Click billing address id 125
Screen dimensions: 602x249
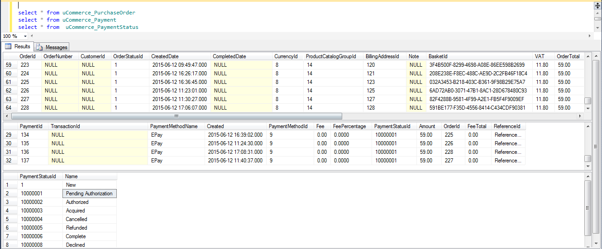385,91
